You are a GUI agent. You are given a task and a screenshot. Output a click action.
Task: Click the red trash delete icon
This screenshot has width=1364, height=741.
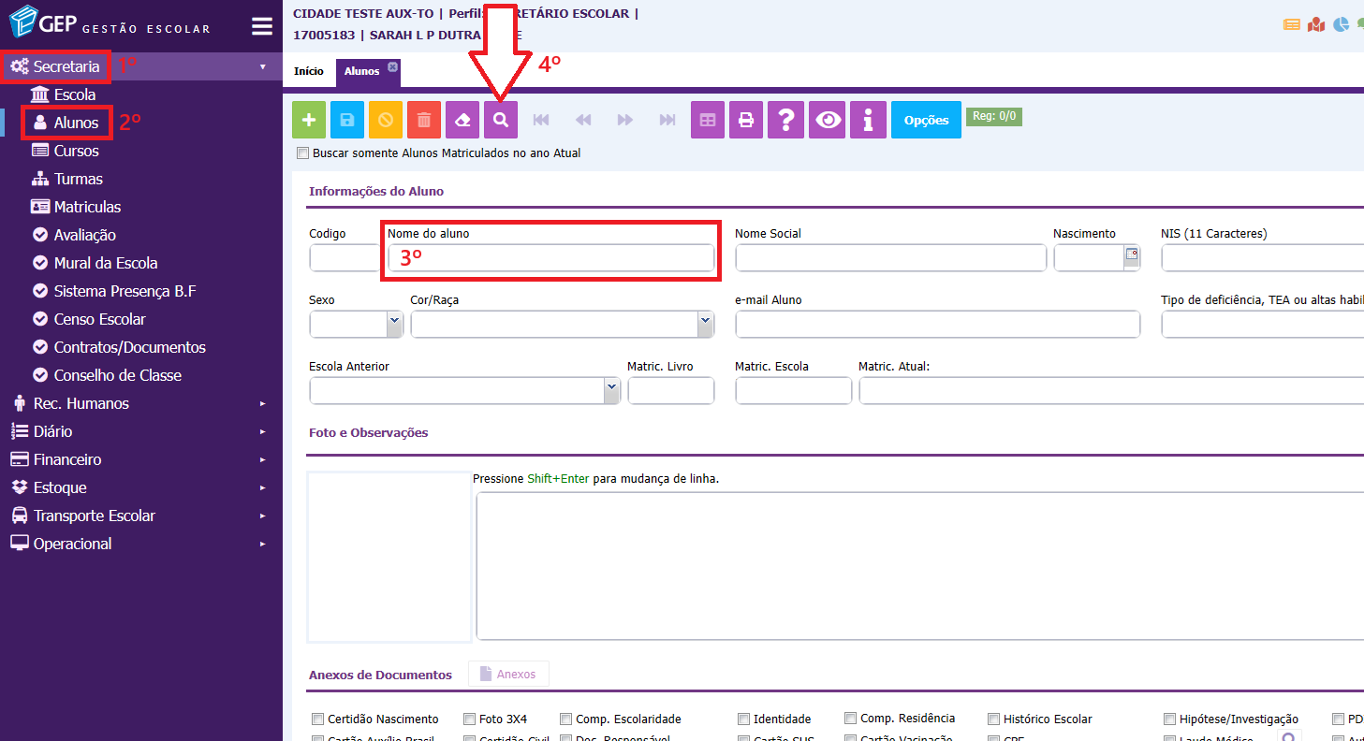coord(424,120)
